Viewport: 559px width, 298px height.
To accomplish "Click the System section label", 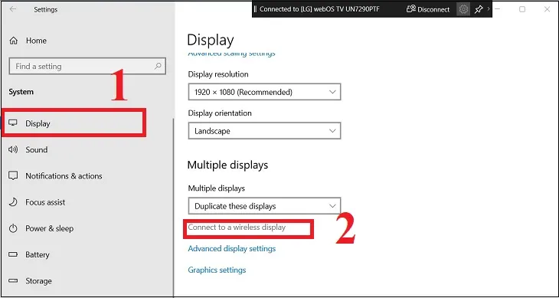I will [21, 92].
